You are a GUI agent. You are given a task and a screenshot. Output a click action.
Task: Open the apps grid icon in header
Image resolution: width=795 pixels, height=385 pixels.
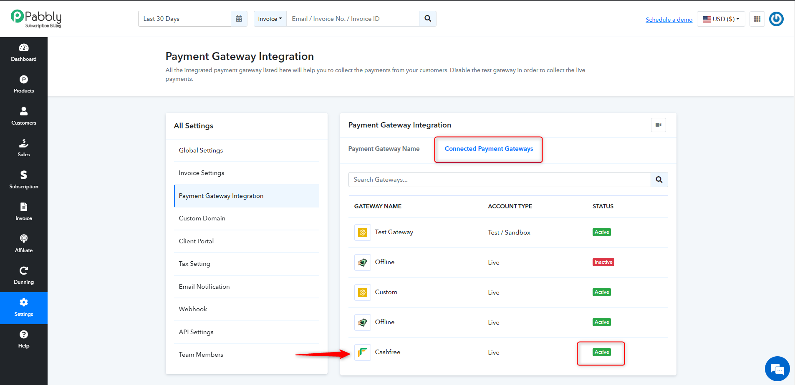pyautogui.click(x=757, y=19)
